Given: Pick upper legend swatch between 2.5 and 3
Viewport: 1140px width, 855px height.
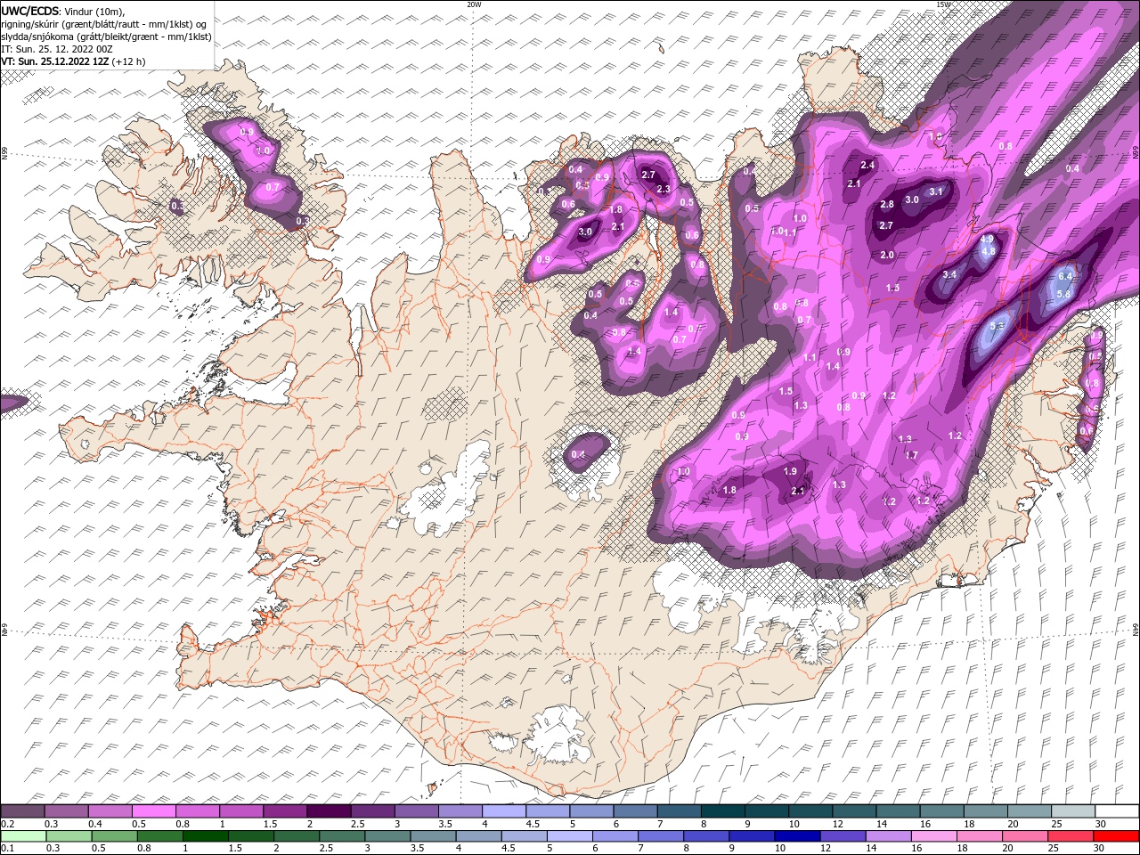Looking at the screenshot, I should click(x=372, y=811).
